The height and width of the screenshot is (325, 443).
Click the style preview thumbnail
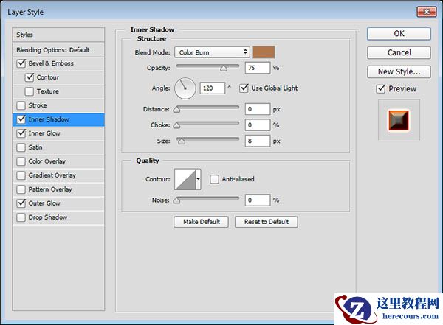(x=399, y=120)
